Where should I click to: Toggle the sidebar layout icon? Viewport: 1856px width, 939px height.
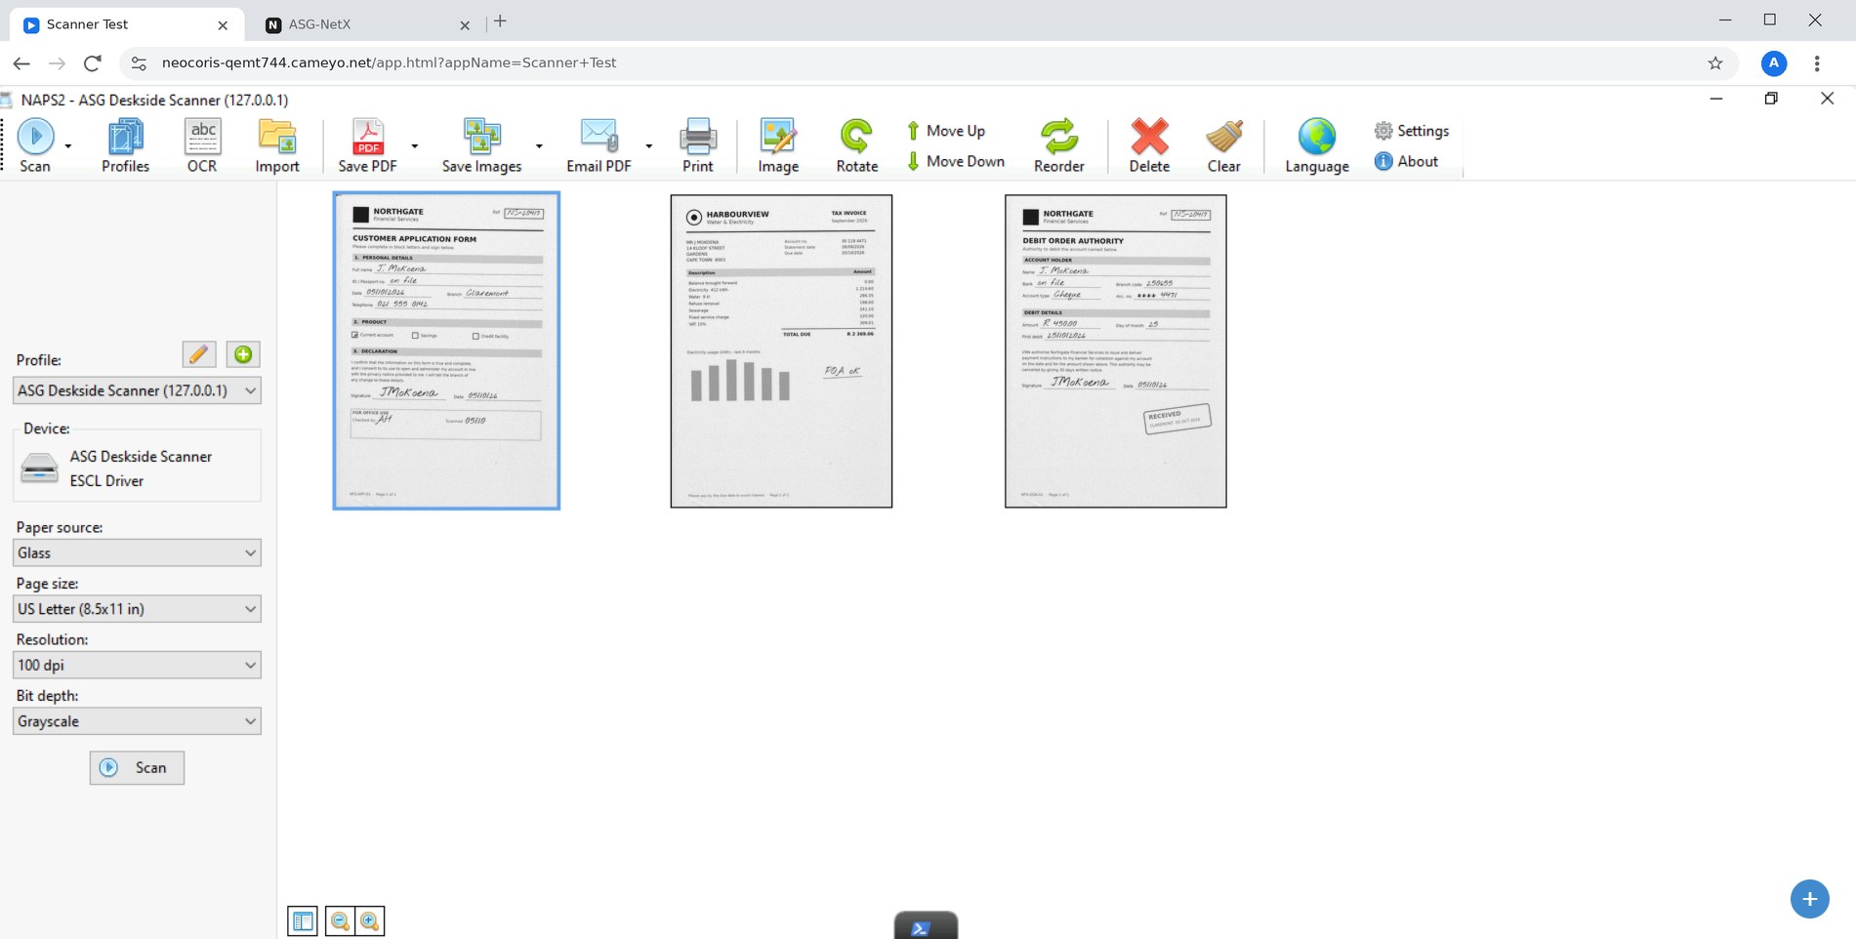click(303, 920)
